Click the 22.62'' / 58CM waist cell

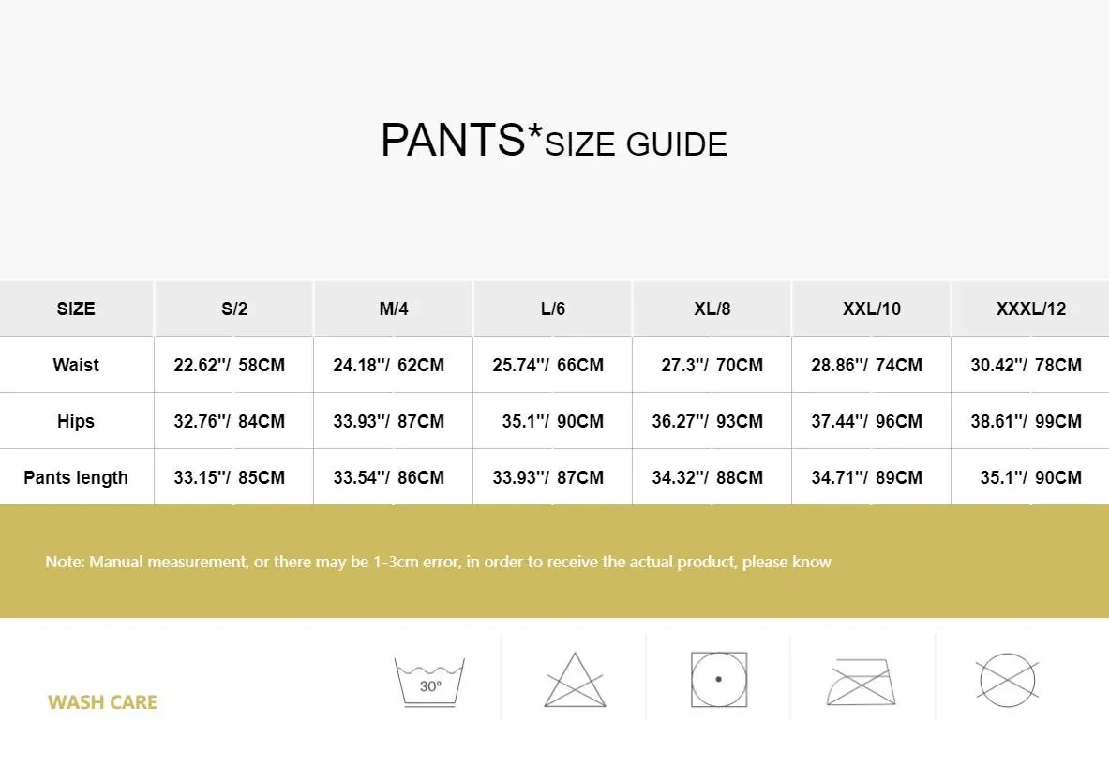click(x=230, y=365)
